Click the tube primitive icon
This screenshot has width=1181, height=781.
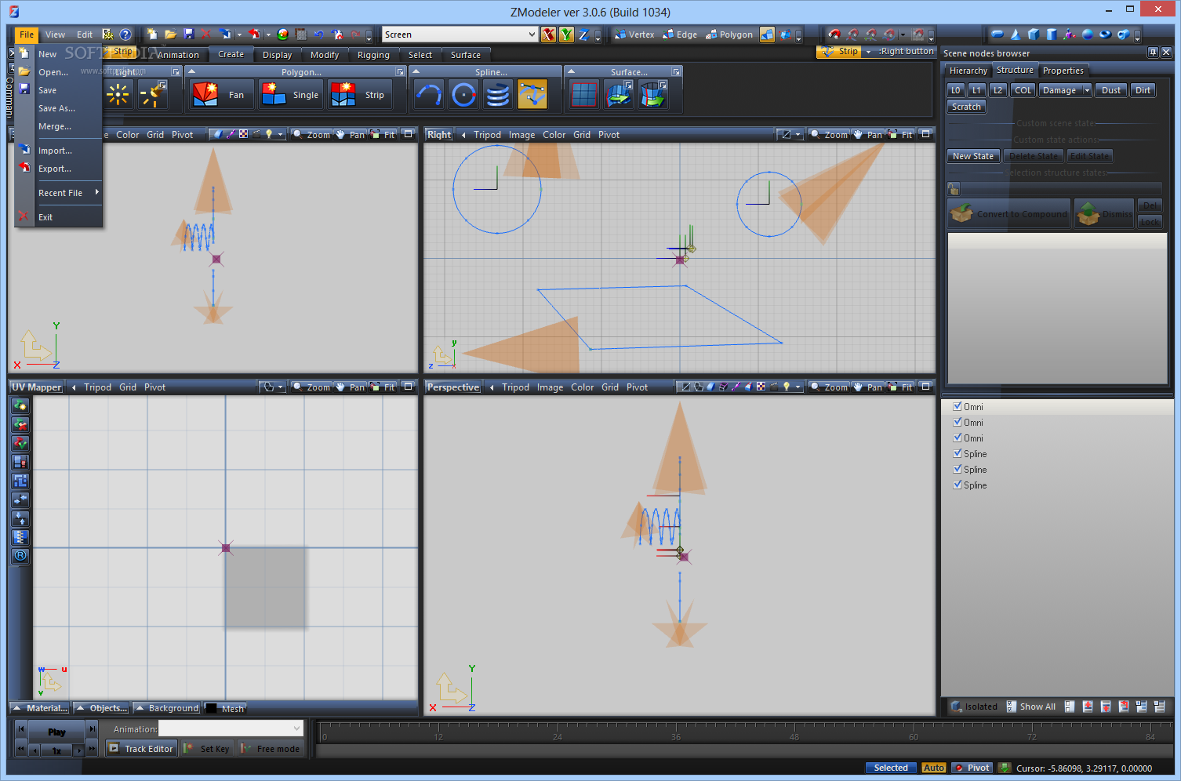coord(1123,35)
